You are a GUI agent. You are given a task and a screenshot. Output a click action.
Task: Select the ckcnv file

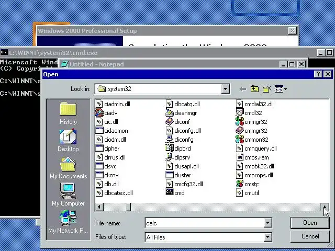[107, 175]
